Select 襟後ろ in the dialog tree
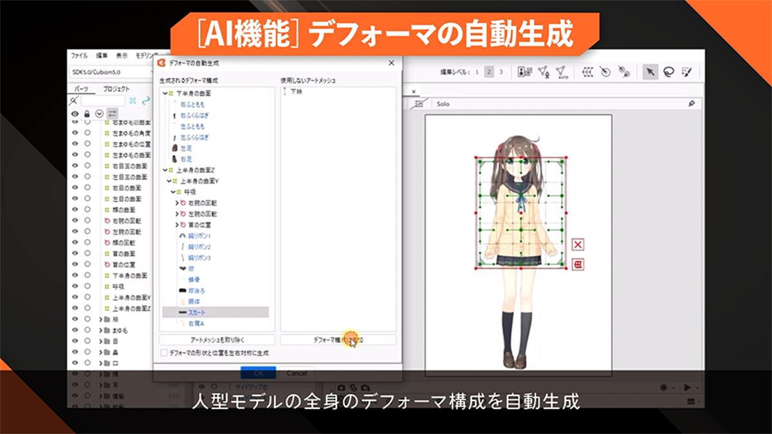The image size is (772, 434). [x=196, y=291]
